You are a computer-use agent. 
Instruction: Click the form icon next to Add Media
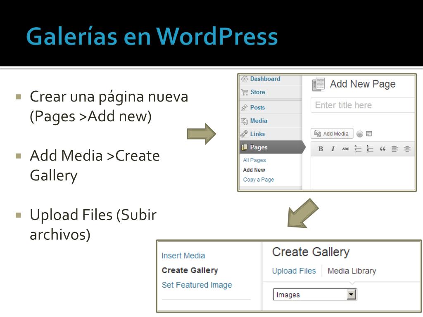(x=369, y=134)
